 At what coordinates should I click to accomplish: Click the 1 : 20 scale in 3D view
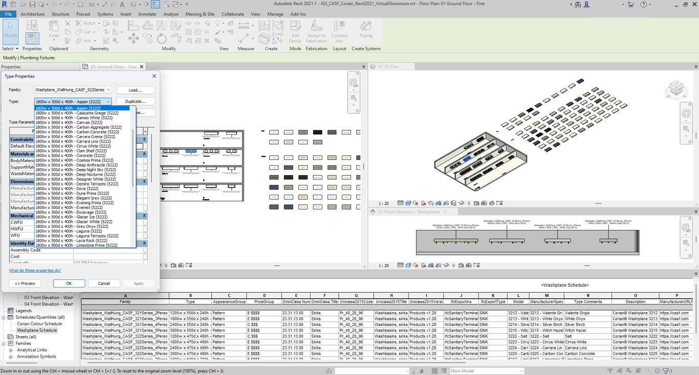click(383, 203)
